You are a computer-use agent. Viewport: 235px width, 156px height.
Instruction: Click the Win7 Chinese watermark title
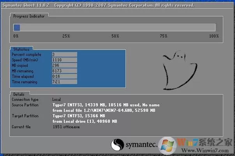coord(205,142)
